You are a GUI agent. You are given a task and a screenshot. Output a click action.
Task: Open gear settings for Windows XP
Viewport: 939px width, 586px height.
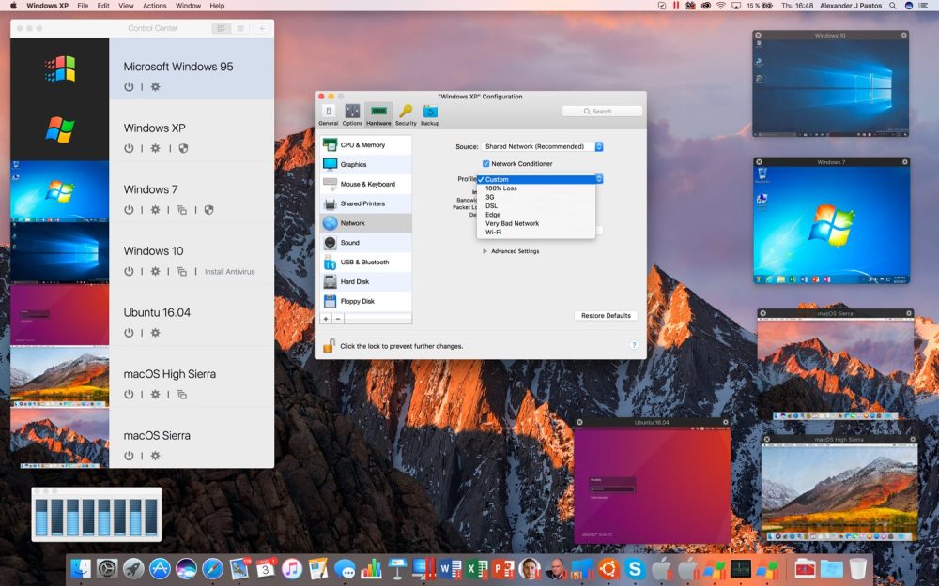(155, 148)
